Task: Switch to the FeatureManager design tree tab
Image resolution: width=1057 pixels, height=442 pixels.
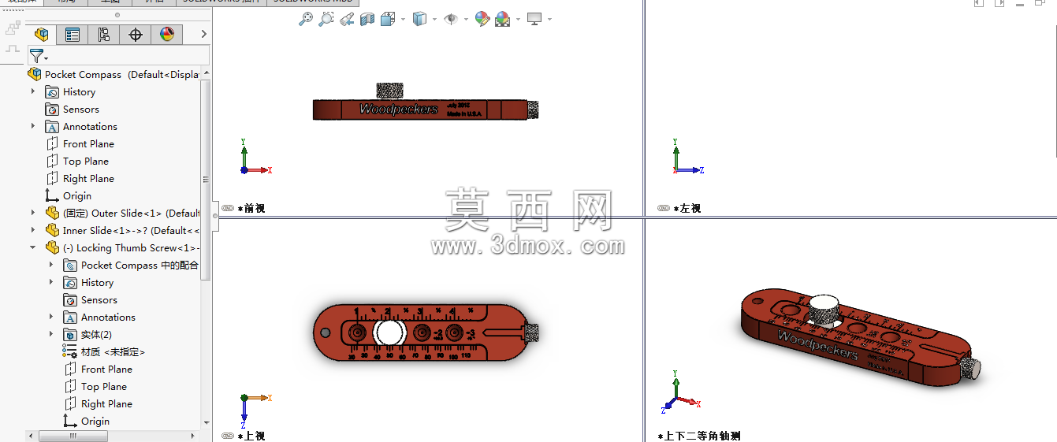Action: click(41, 34)
